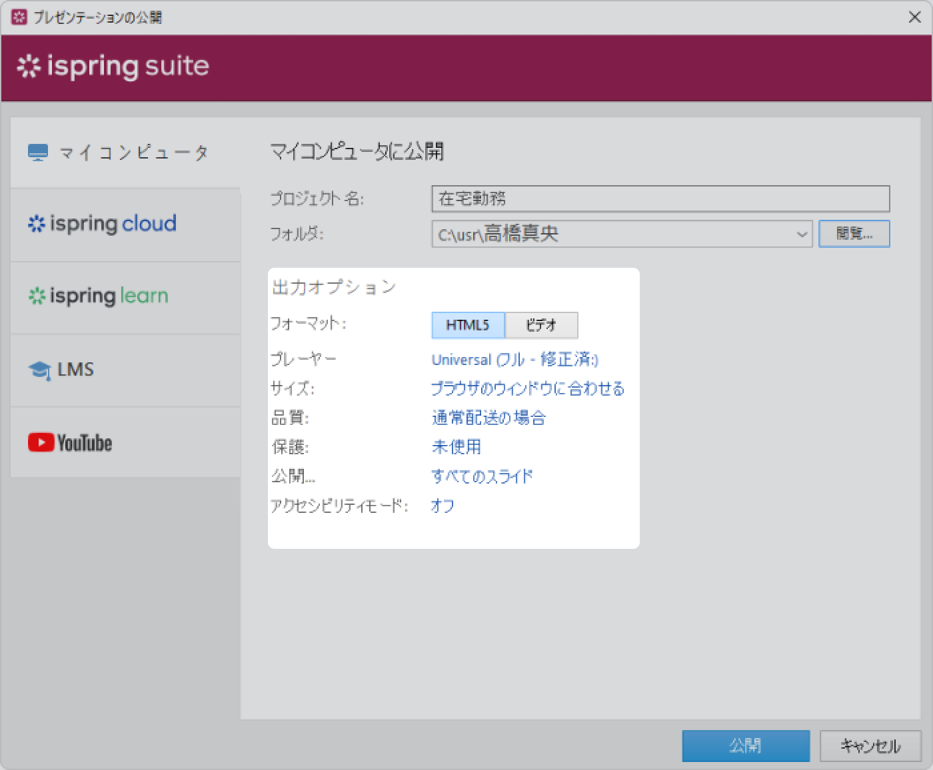Click the 閲覧... browse button

[854, 234]
